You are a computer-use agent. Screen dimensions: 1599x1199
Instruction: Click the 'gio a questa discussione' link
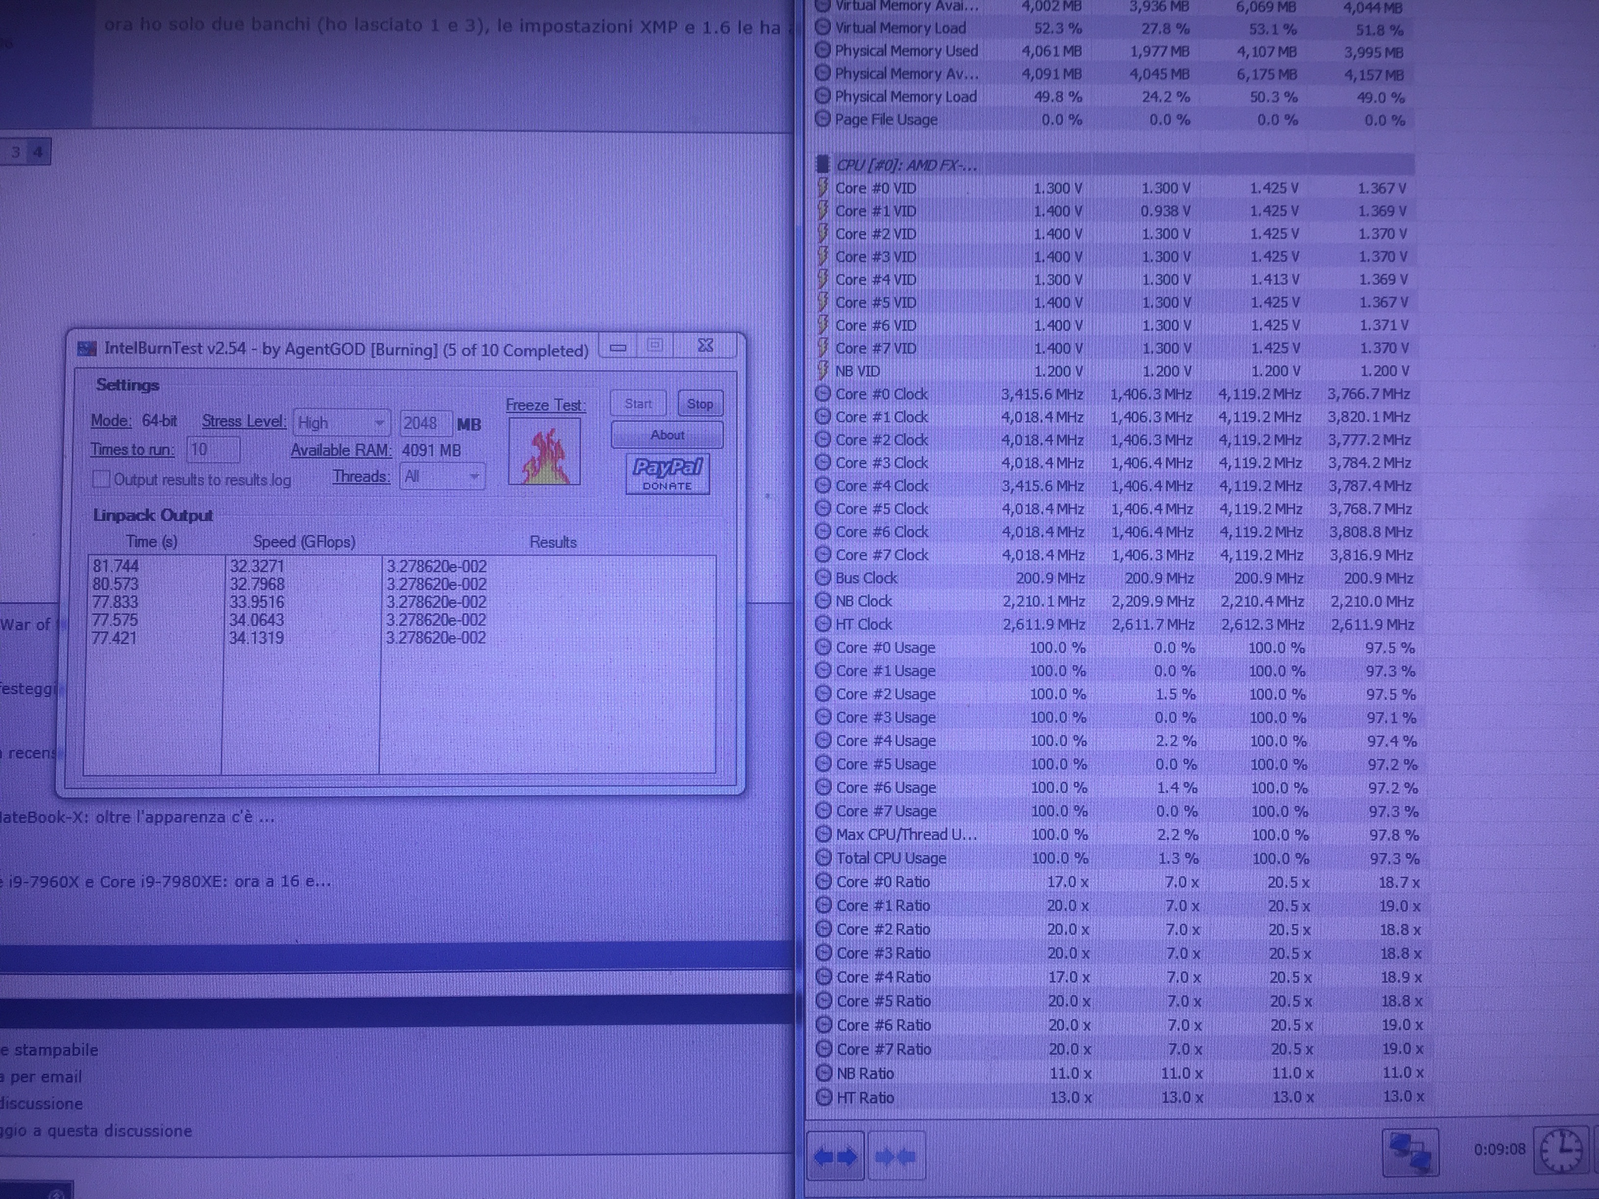(96, 1130)
